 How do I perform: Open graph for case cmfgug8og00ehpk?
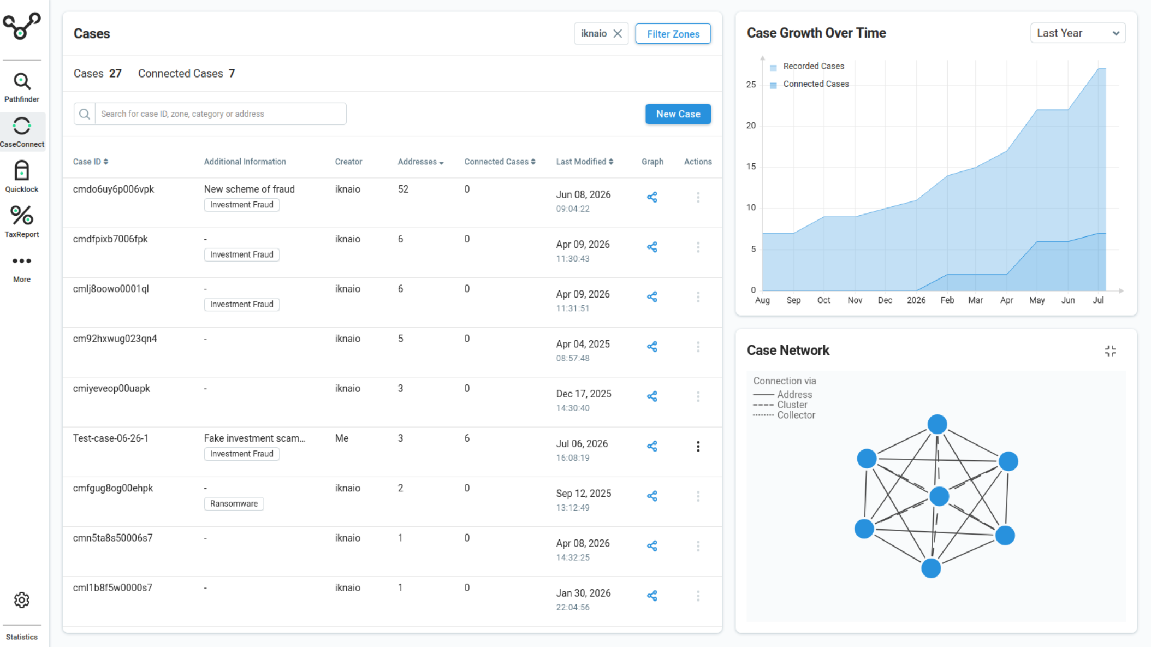tap(652, 496)
